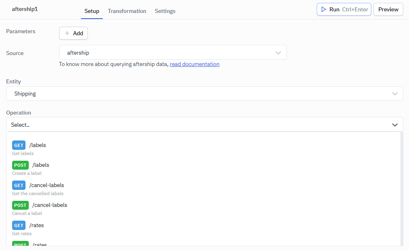Click the Source dropdown chevron arrow
Image resolution: width=409 pixels, height=251 pixels.
pos(278,53)
